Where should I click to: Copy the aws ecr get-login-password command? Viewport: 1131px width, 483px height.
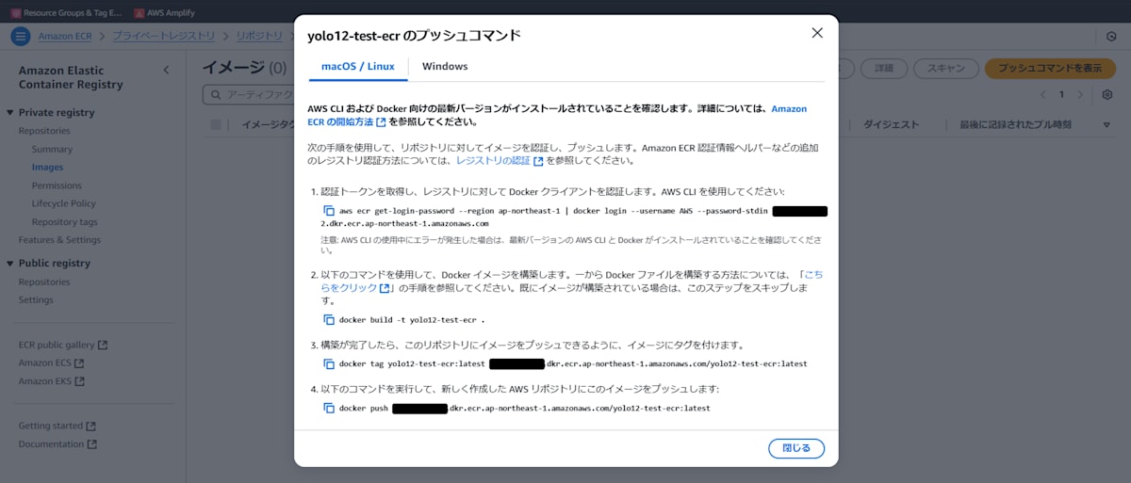329,211
